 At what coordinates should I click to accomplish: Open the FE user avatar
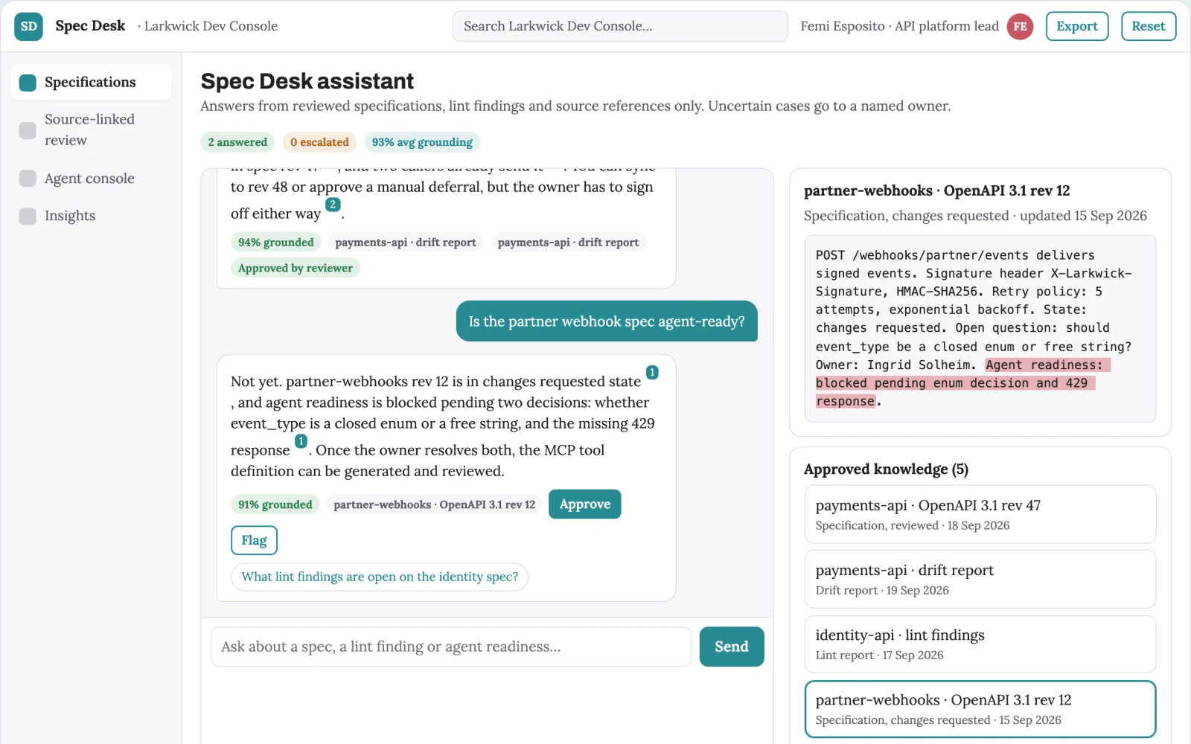(x=1020, y=26)
